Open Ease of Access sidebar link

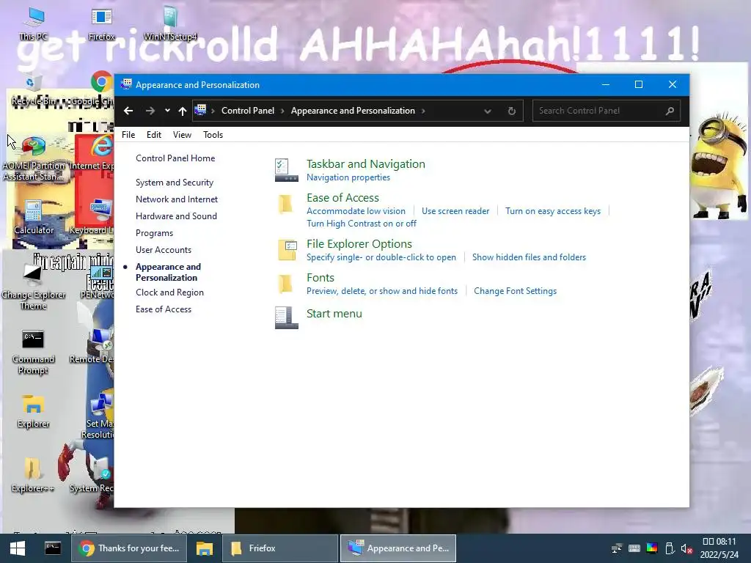(x=164, y=309)
